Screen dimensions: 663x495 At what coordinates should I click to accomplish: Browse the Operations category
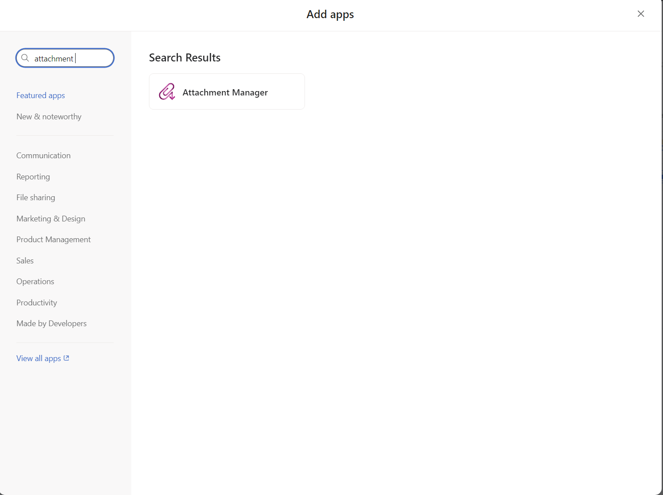[x=35, y=281]
